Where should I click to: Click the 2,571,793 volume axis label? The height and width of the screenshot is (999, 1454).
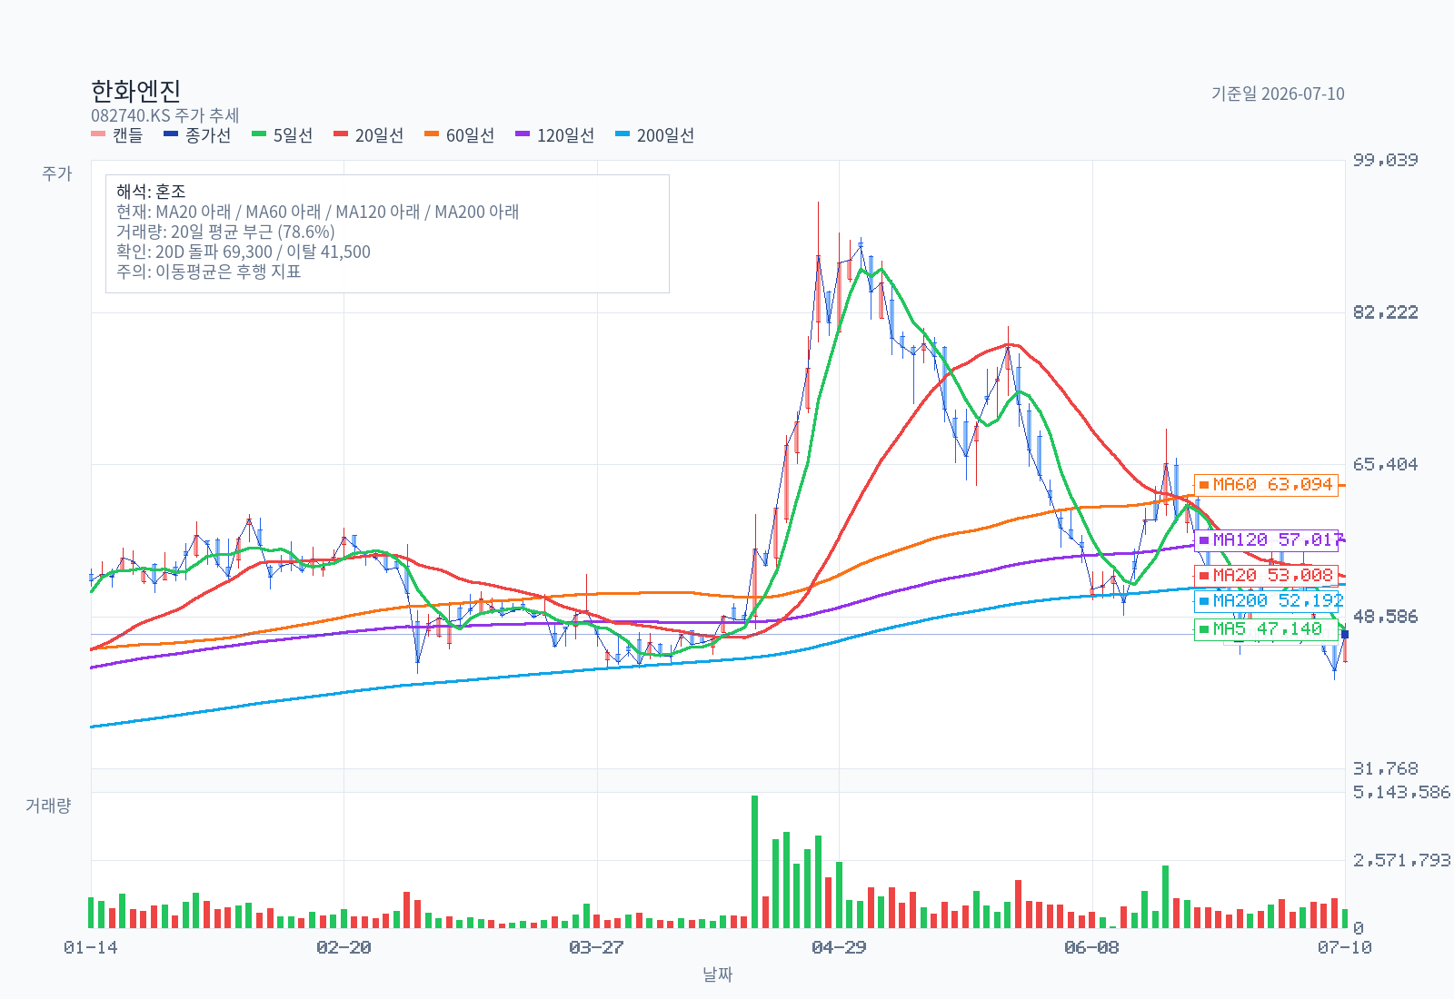pyautogui.click(x=1401, y=860)
